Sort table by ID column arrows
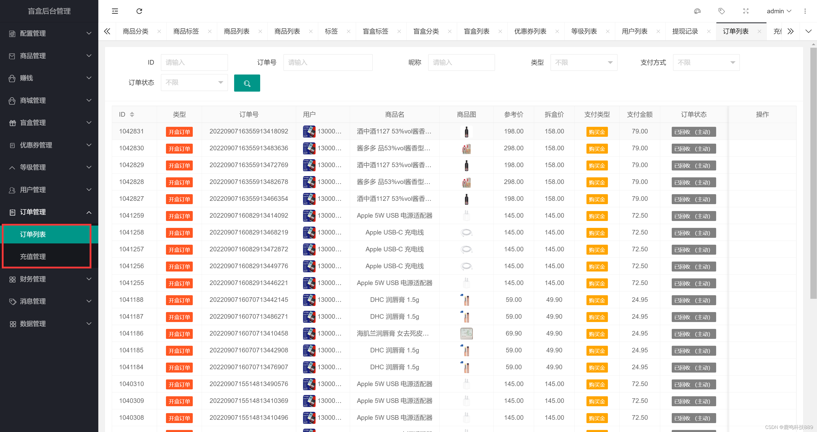This screenshot has width=817, height=432. 132,114
